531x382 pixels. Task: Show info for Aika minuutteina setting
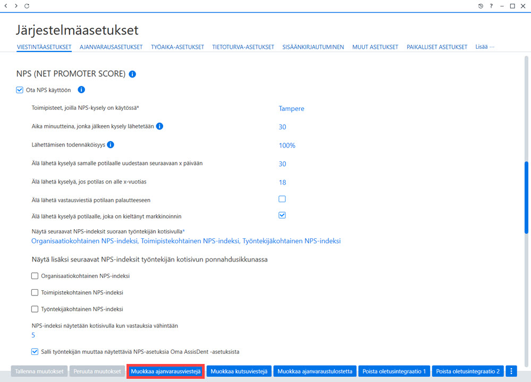159,126
